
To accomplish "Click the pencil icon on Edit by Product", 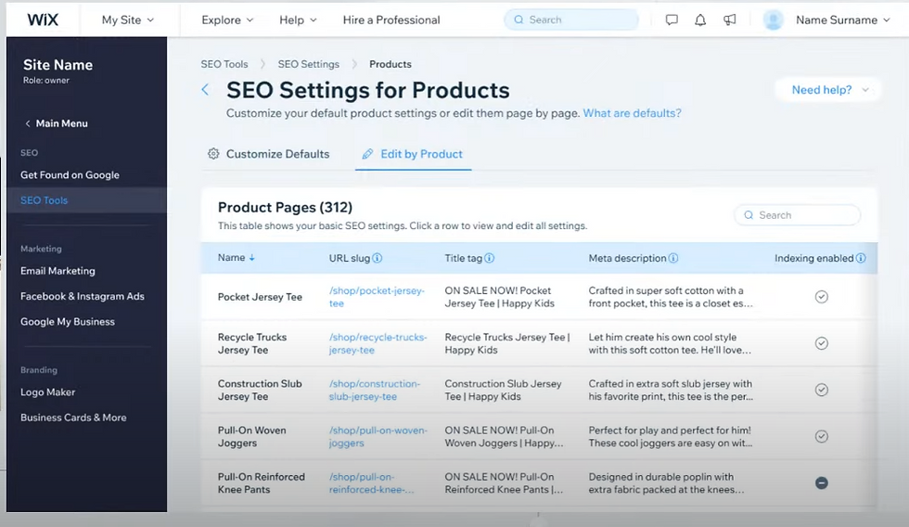I will pyautogui.click(x=367, y=154).
